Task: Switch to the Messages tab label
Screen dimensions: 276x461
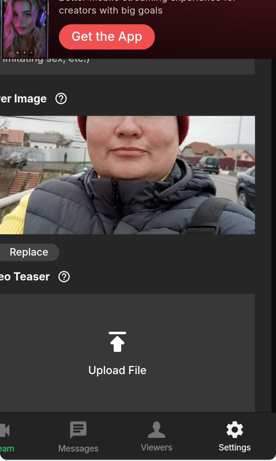Action: tap(78, 448)
